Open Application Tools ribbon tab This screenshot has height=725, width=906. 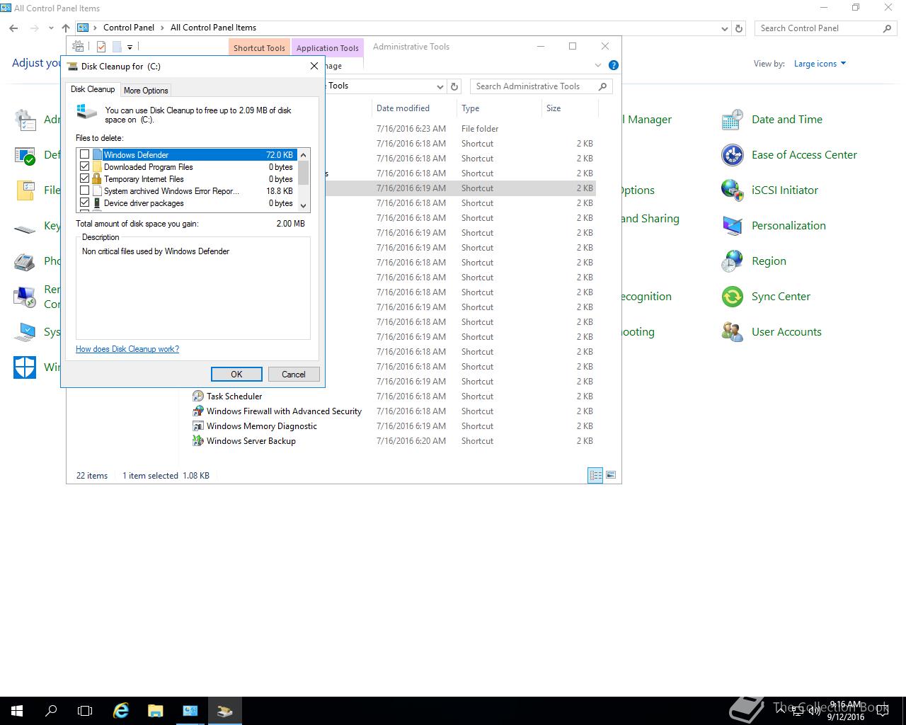pyautogui.click(x=327, y=48)
